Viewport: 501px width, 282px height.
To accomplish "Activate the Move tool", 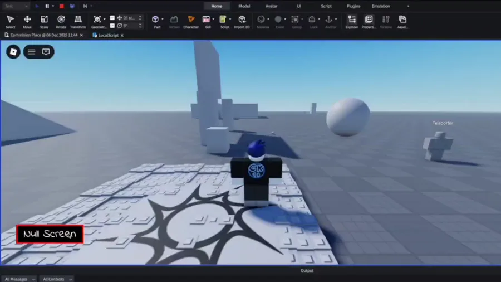I will pyautogui.click(x=27, y=22).
